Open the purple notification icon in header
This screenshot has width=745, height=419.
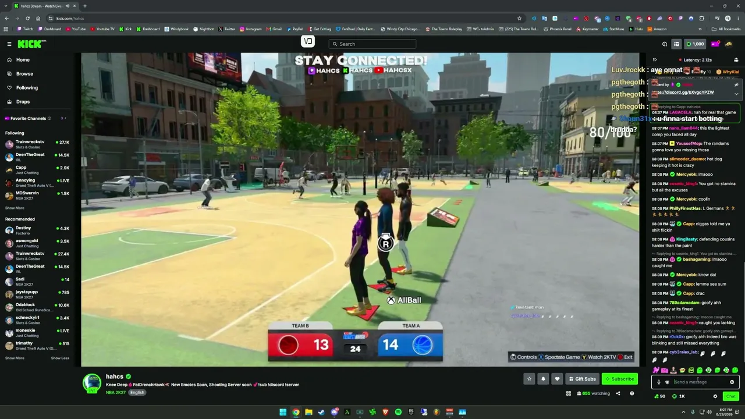point(715,44)
